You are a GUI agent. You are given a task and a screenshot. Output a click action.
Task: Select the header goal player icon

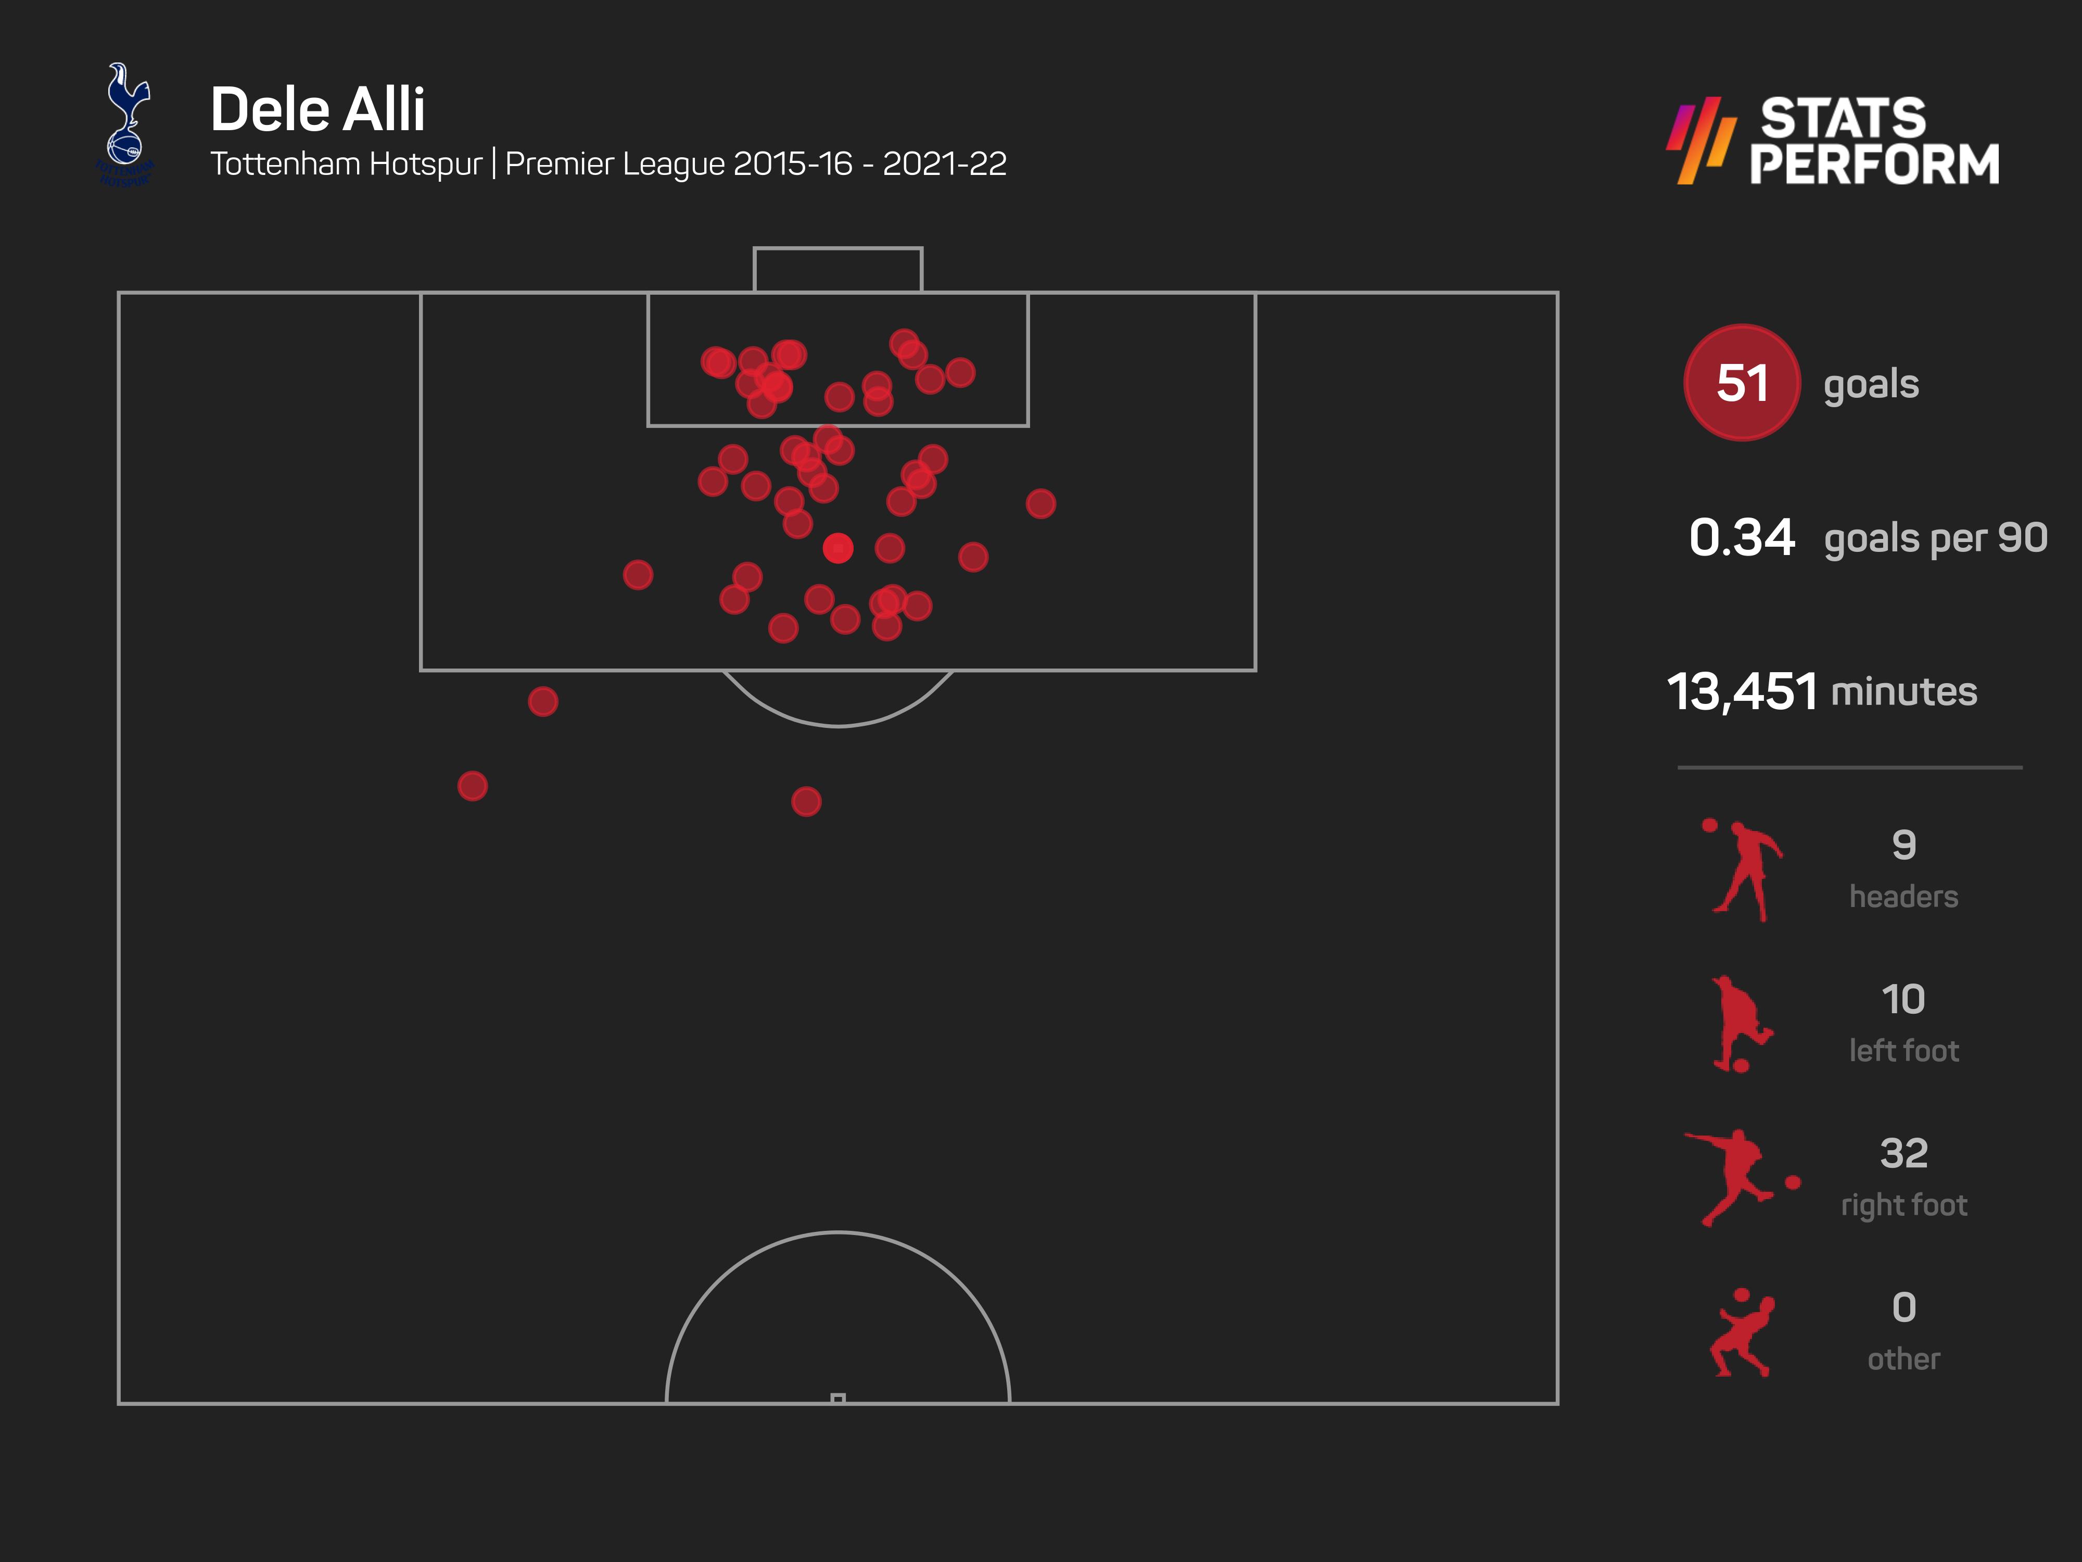tap(1744, 870)
